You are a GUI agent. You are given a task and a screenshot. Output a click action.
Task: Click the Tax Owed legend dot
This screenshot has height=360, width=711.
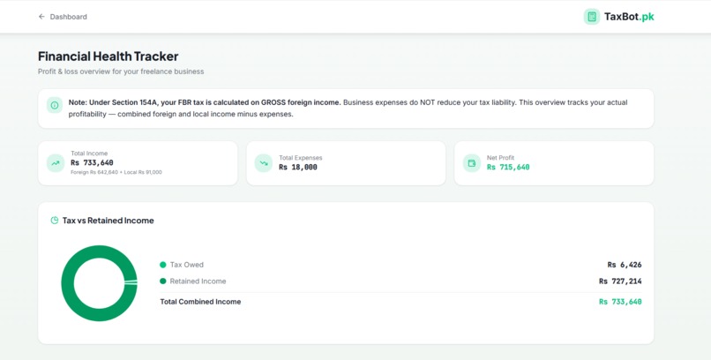(x=163, y=265)
